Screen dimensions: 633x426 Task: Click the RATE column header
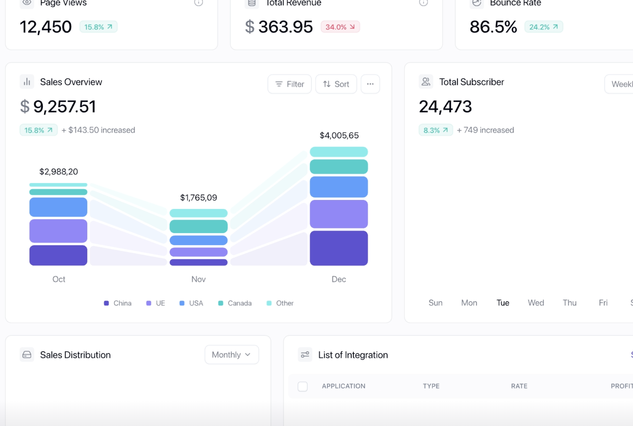pos(519,386)
